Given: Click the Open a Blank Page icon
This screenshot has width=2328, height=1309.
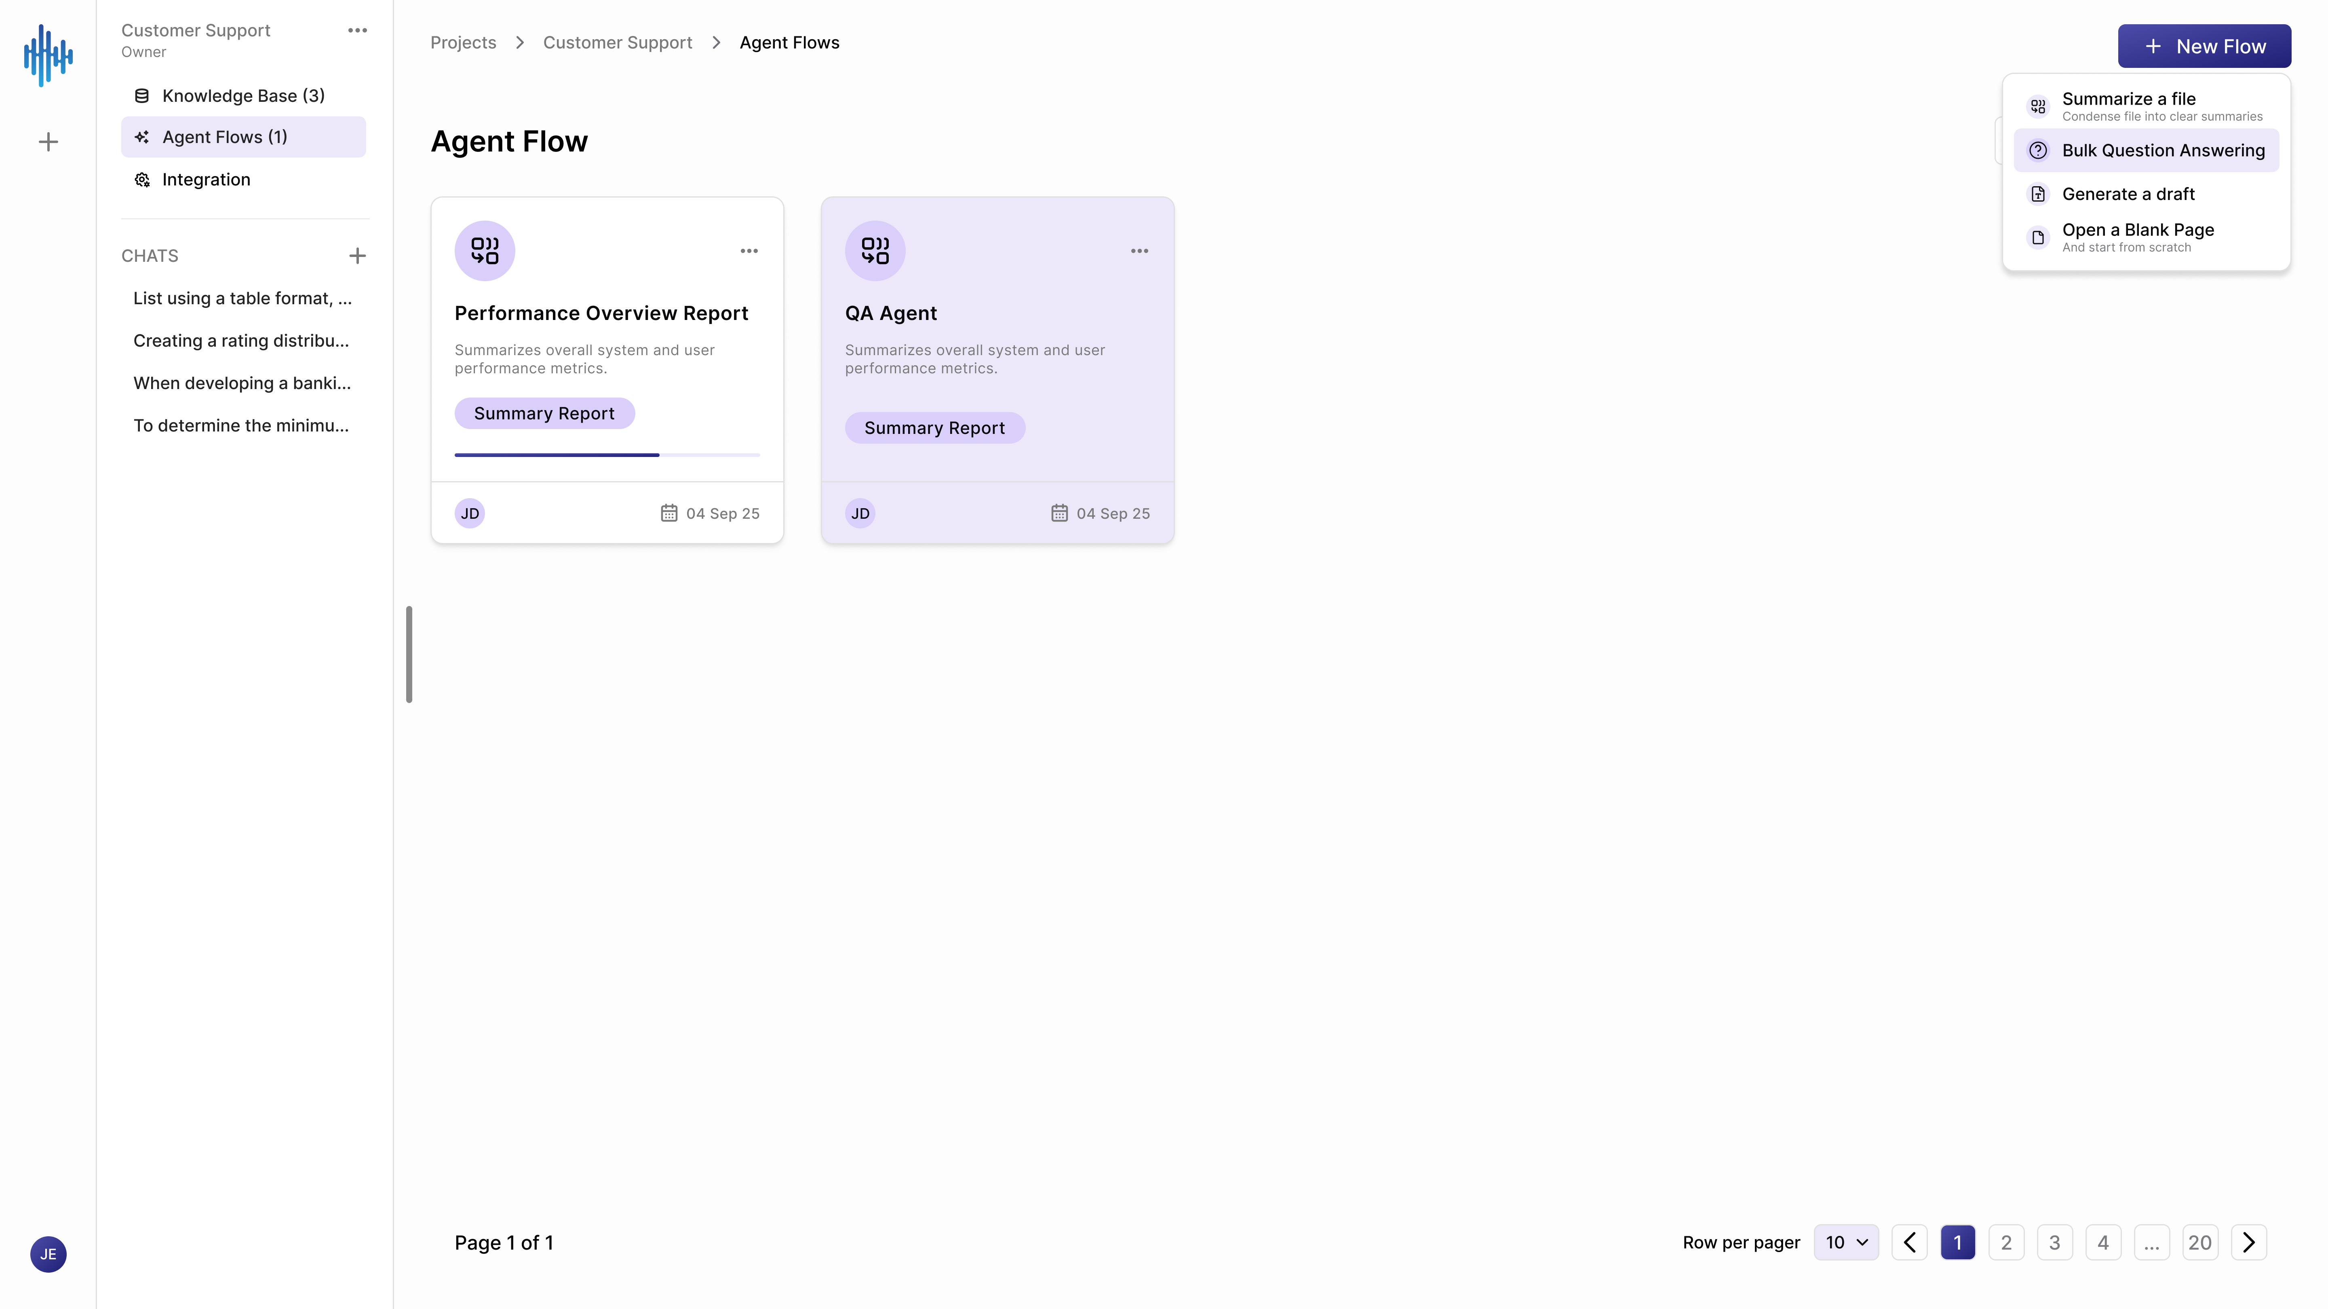Looking at the screenshot, I should pos(2038,238).
